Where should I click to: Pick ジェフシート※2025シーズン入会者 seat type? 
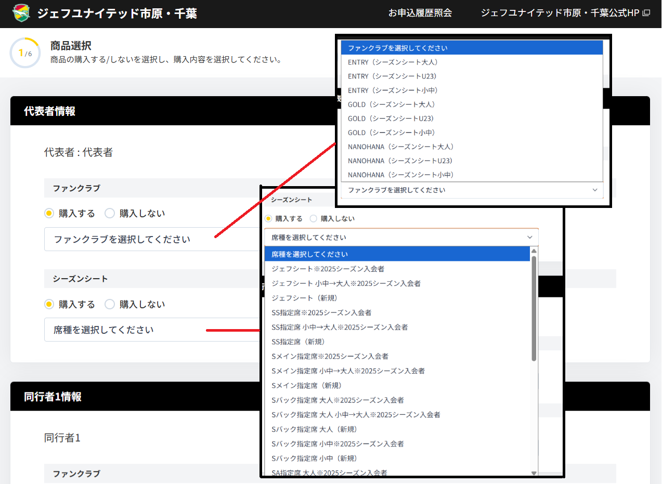pos(397,269)
